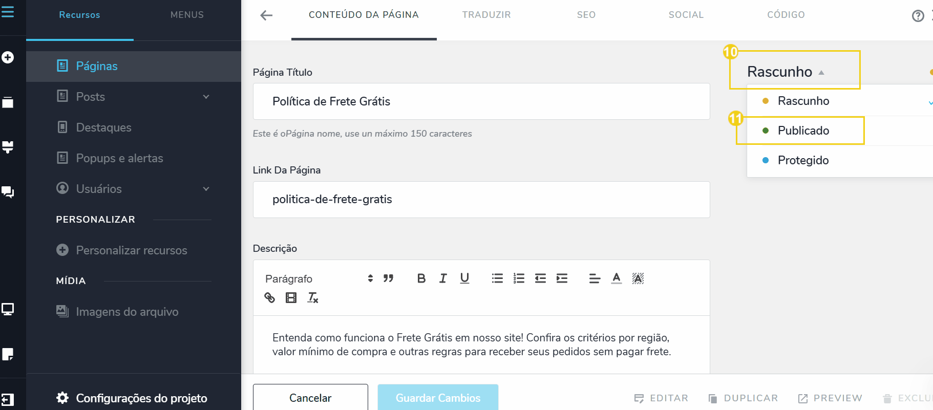The width and height of the screenshot is (933, 410).
Task: Increase indent in the editor
Action: coord(562,278)
